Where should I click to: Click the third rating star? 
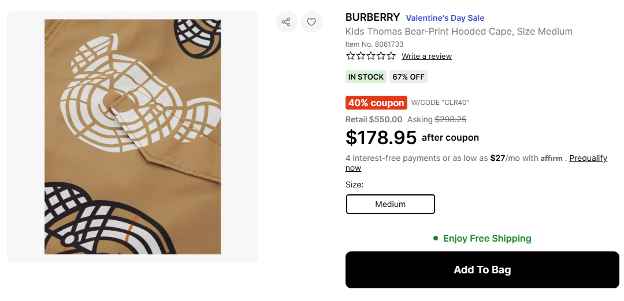[371, 56]
